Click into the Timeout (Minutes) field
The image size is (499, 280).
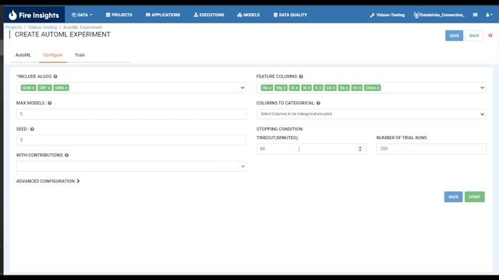[x=311, y=149]
